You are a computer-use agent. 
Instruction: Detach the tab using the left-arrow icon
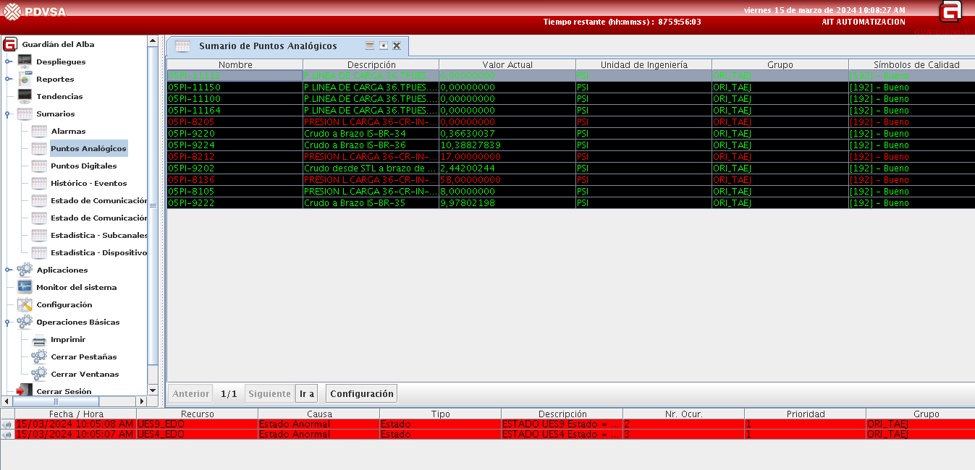[x=383, y=46]
